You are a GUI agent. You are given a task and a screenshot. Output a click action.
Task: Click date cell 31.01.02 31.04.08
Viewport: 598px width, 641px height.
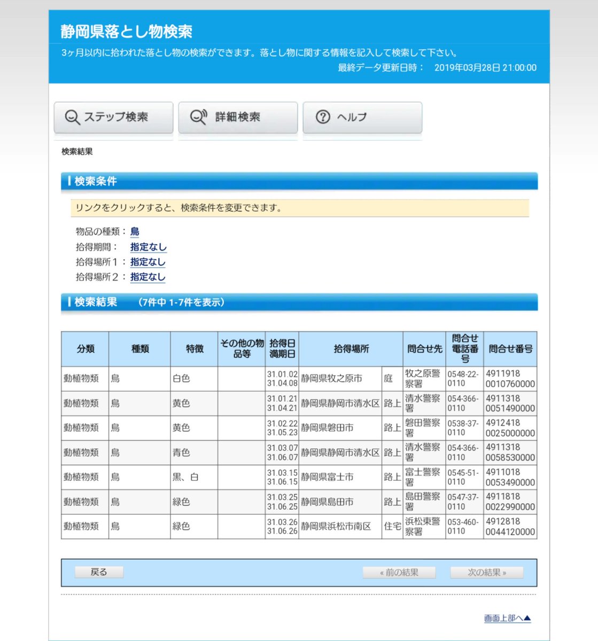coord(282,379)
